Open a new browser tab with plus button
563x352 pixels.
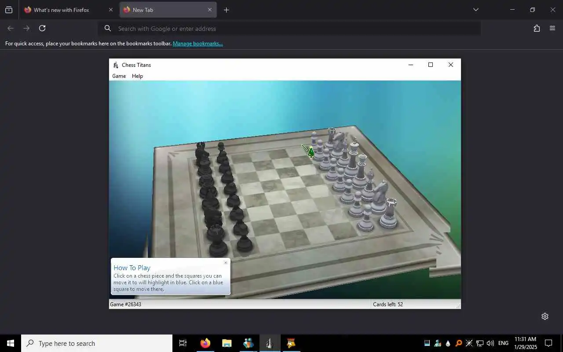point(226,10)
